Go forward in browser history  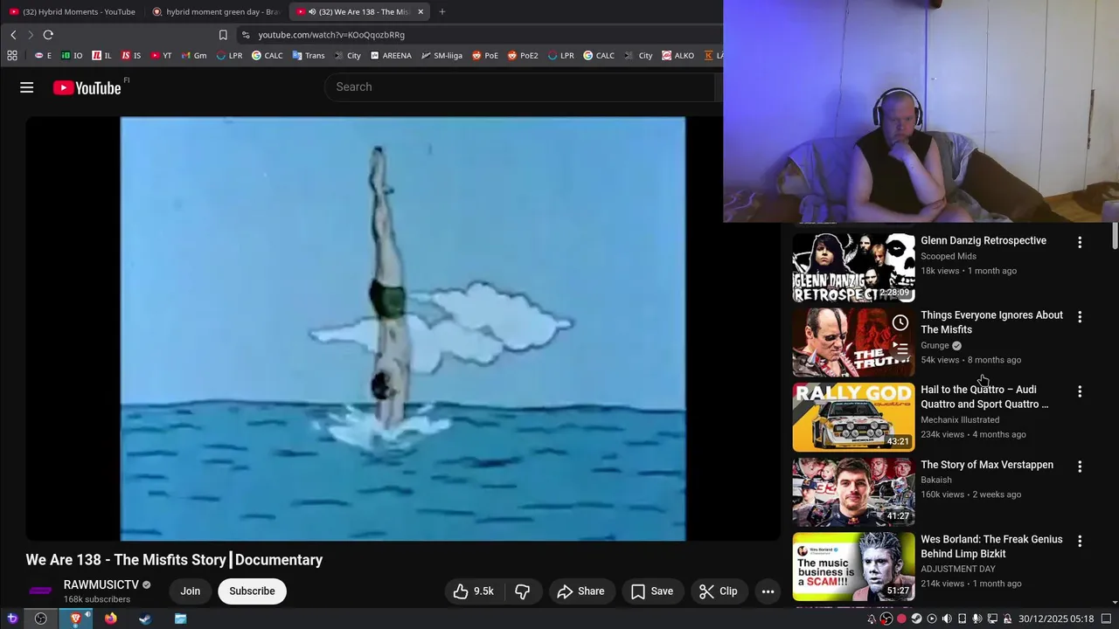(30, 35)
